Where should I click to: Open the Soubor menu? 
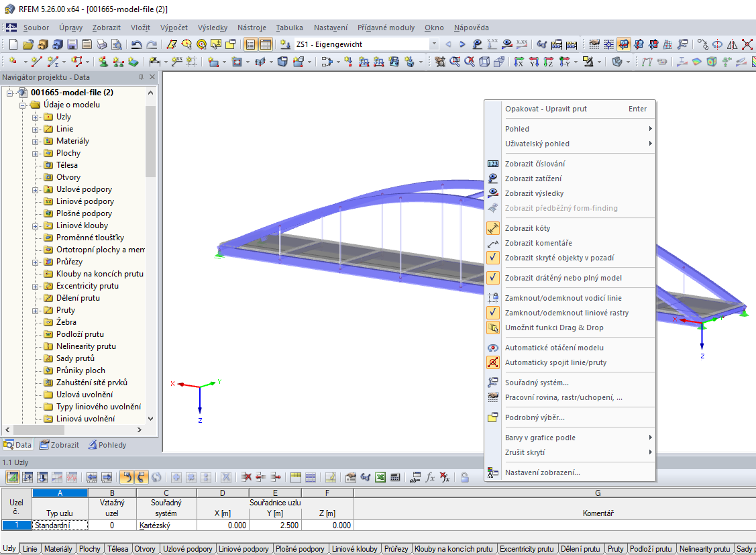(36, 28)
